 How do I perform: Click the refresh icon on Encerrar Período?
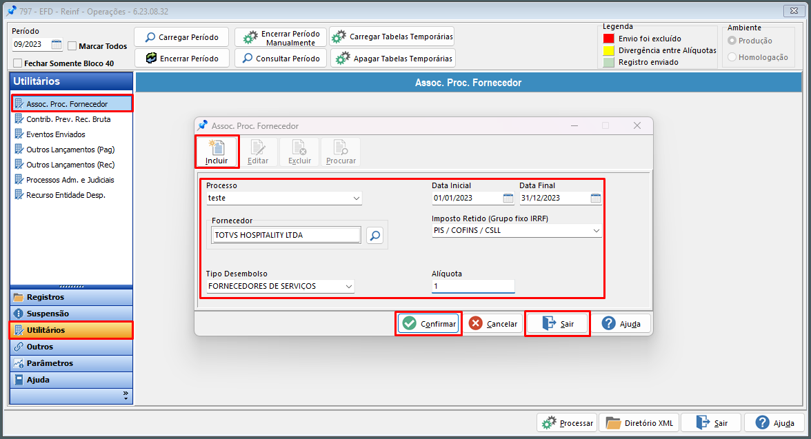coord(151,59)
